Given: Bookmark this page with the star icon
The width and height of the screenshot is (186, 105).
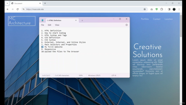Looking at the screenshot, I should click(145, 9).
